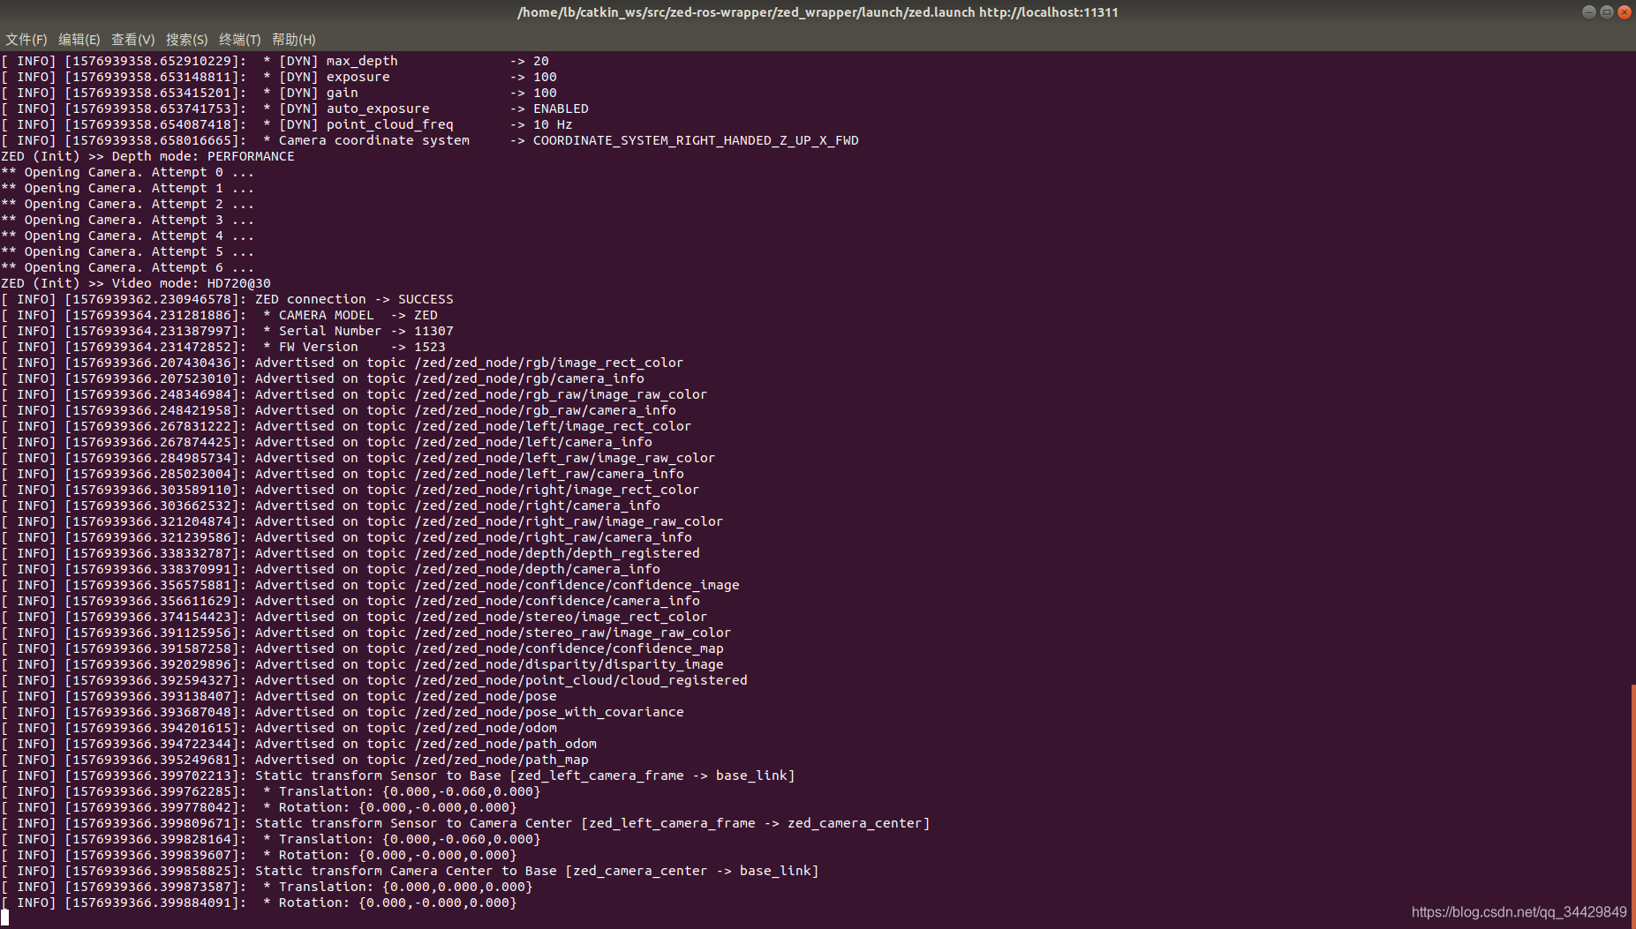Click topic /zed/zed_node/depth/depth_registered
The width and height of the screenshot is (1636, 929).
coord(557,553)
